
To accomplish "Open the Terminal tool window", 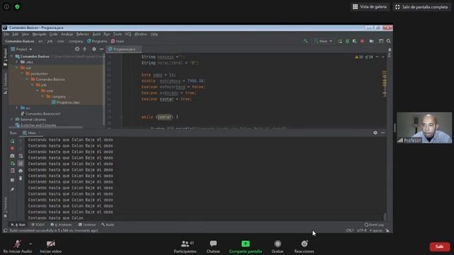I will (87, 225).
